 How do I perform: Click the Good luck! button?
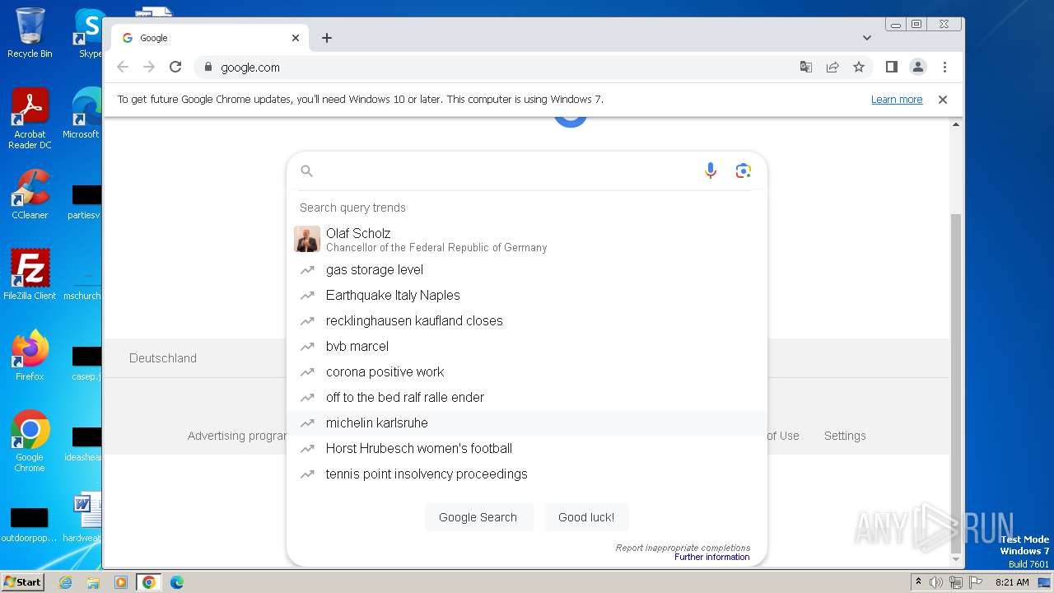(586, 517)
